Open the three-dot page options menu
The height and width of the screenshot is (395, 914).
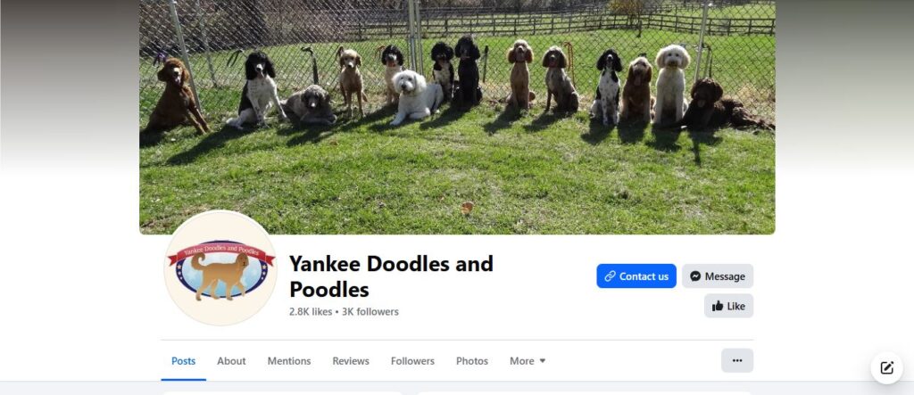736,360
